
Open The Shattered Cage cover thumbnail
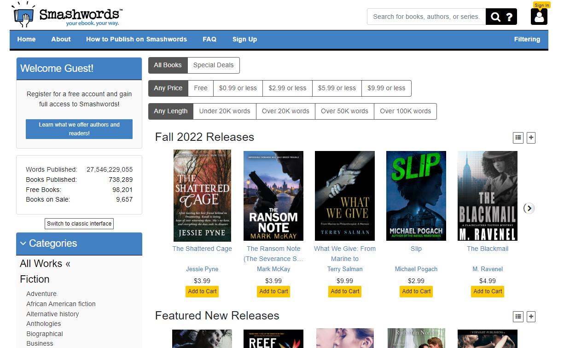click(x=202, y=196)
